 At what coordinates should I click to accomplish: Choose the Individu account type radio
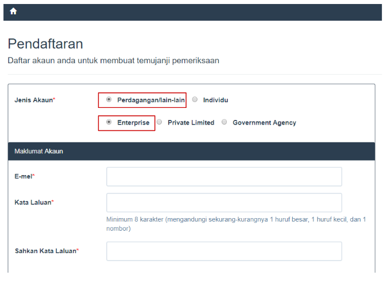[195, 99]
